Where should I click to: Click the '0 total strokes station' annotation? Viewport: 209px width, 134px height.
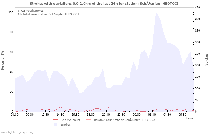[x=48, y=14]
